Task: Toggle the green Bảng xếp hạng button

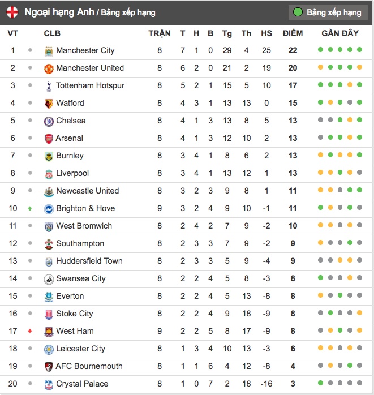Action: (x=327, y=12)
